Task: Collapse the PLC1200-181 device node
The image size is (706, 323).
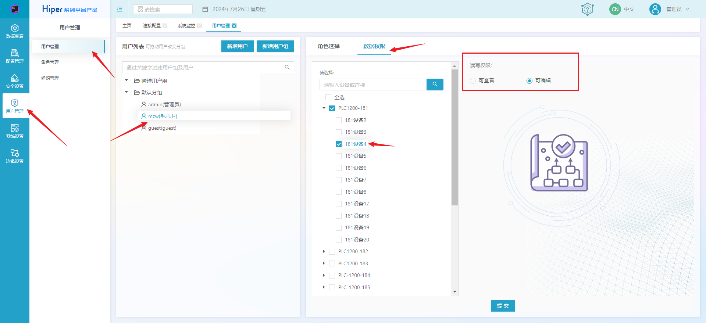Action: click(x=324, y=108)
